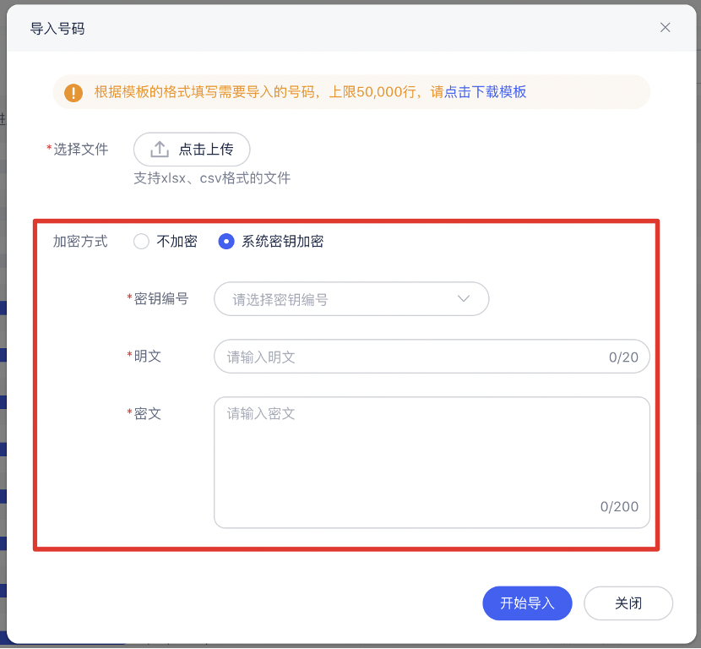Screen dimensions: 701x649
Task: Focus the 请输入明文 input field
Action: tap(432, 357)
